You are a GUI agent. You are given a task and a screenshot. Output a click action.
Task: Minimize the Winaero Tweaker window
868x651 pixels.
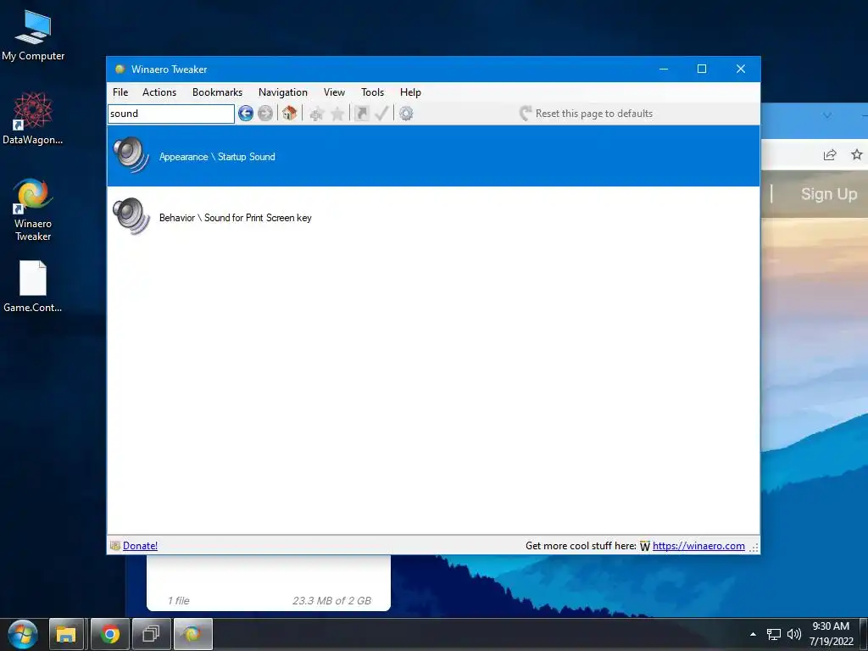point(664,70)
